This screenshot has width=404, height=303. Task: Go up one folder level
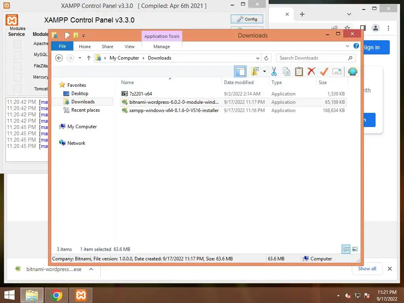[x=89, y=58]
